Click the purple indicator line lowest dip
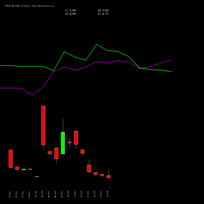Image resolution: width=204 pixels, height=204 pixels. click(x=32, y=95)
